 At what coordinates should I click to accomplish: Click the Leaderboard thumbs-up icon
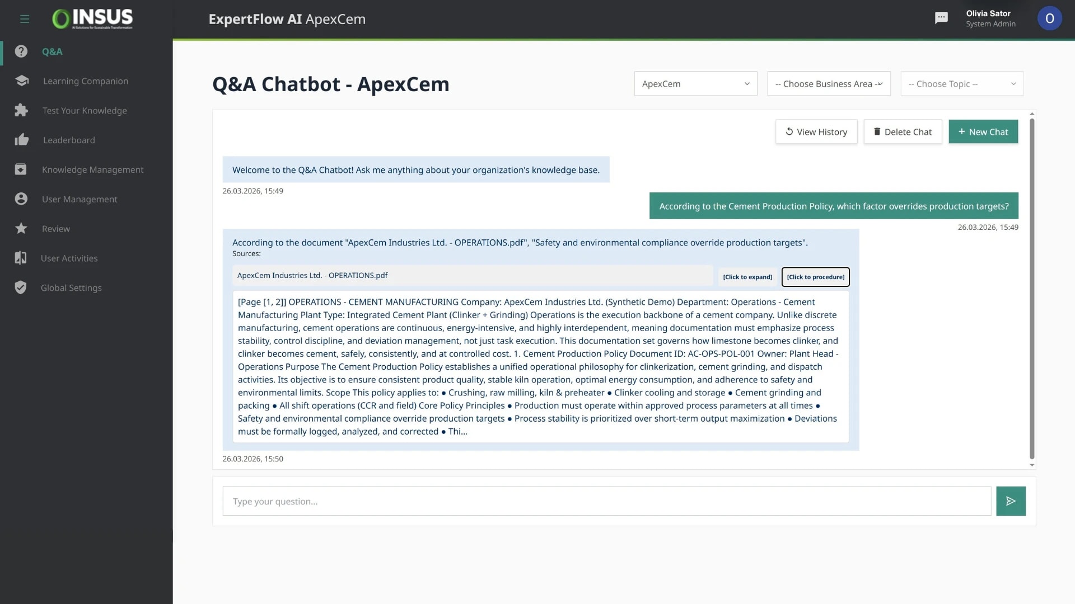[x=22, y=140]
